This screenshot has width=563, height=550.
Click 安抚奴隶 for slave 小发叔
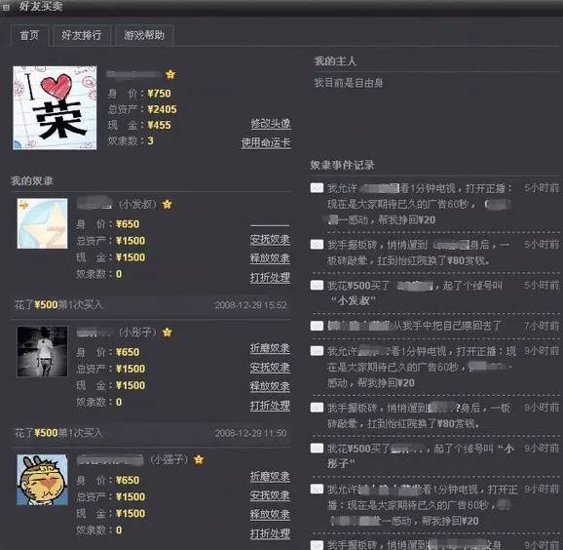[x=270, y=240]
